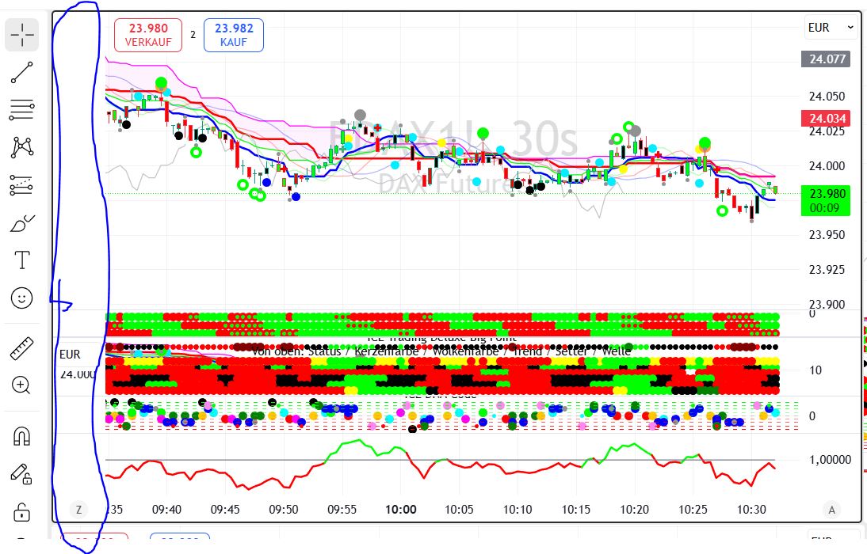Click the "Z" button at chart bottom-left

(x=78, y=510)
